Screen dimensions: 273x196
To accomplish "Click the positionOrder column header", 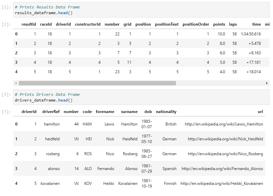I will (x=196, y=24).
